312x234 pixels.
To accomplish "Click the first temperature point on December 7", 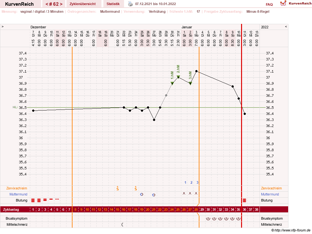I will (33, 110).
